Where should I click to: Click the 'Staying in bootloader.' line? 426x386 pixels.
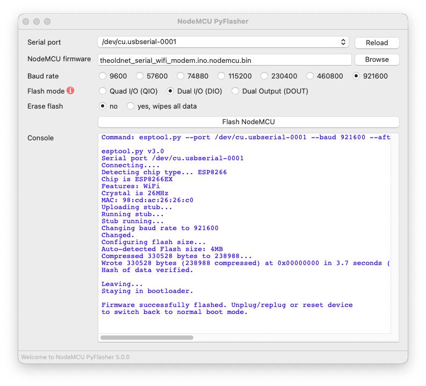147,291
